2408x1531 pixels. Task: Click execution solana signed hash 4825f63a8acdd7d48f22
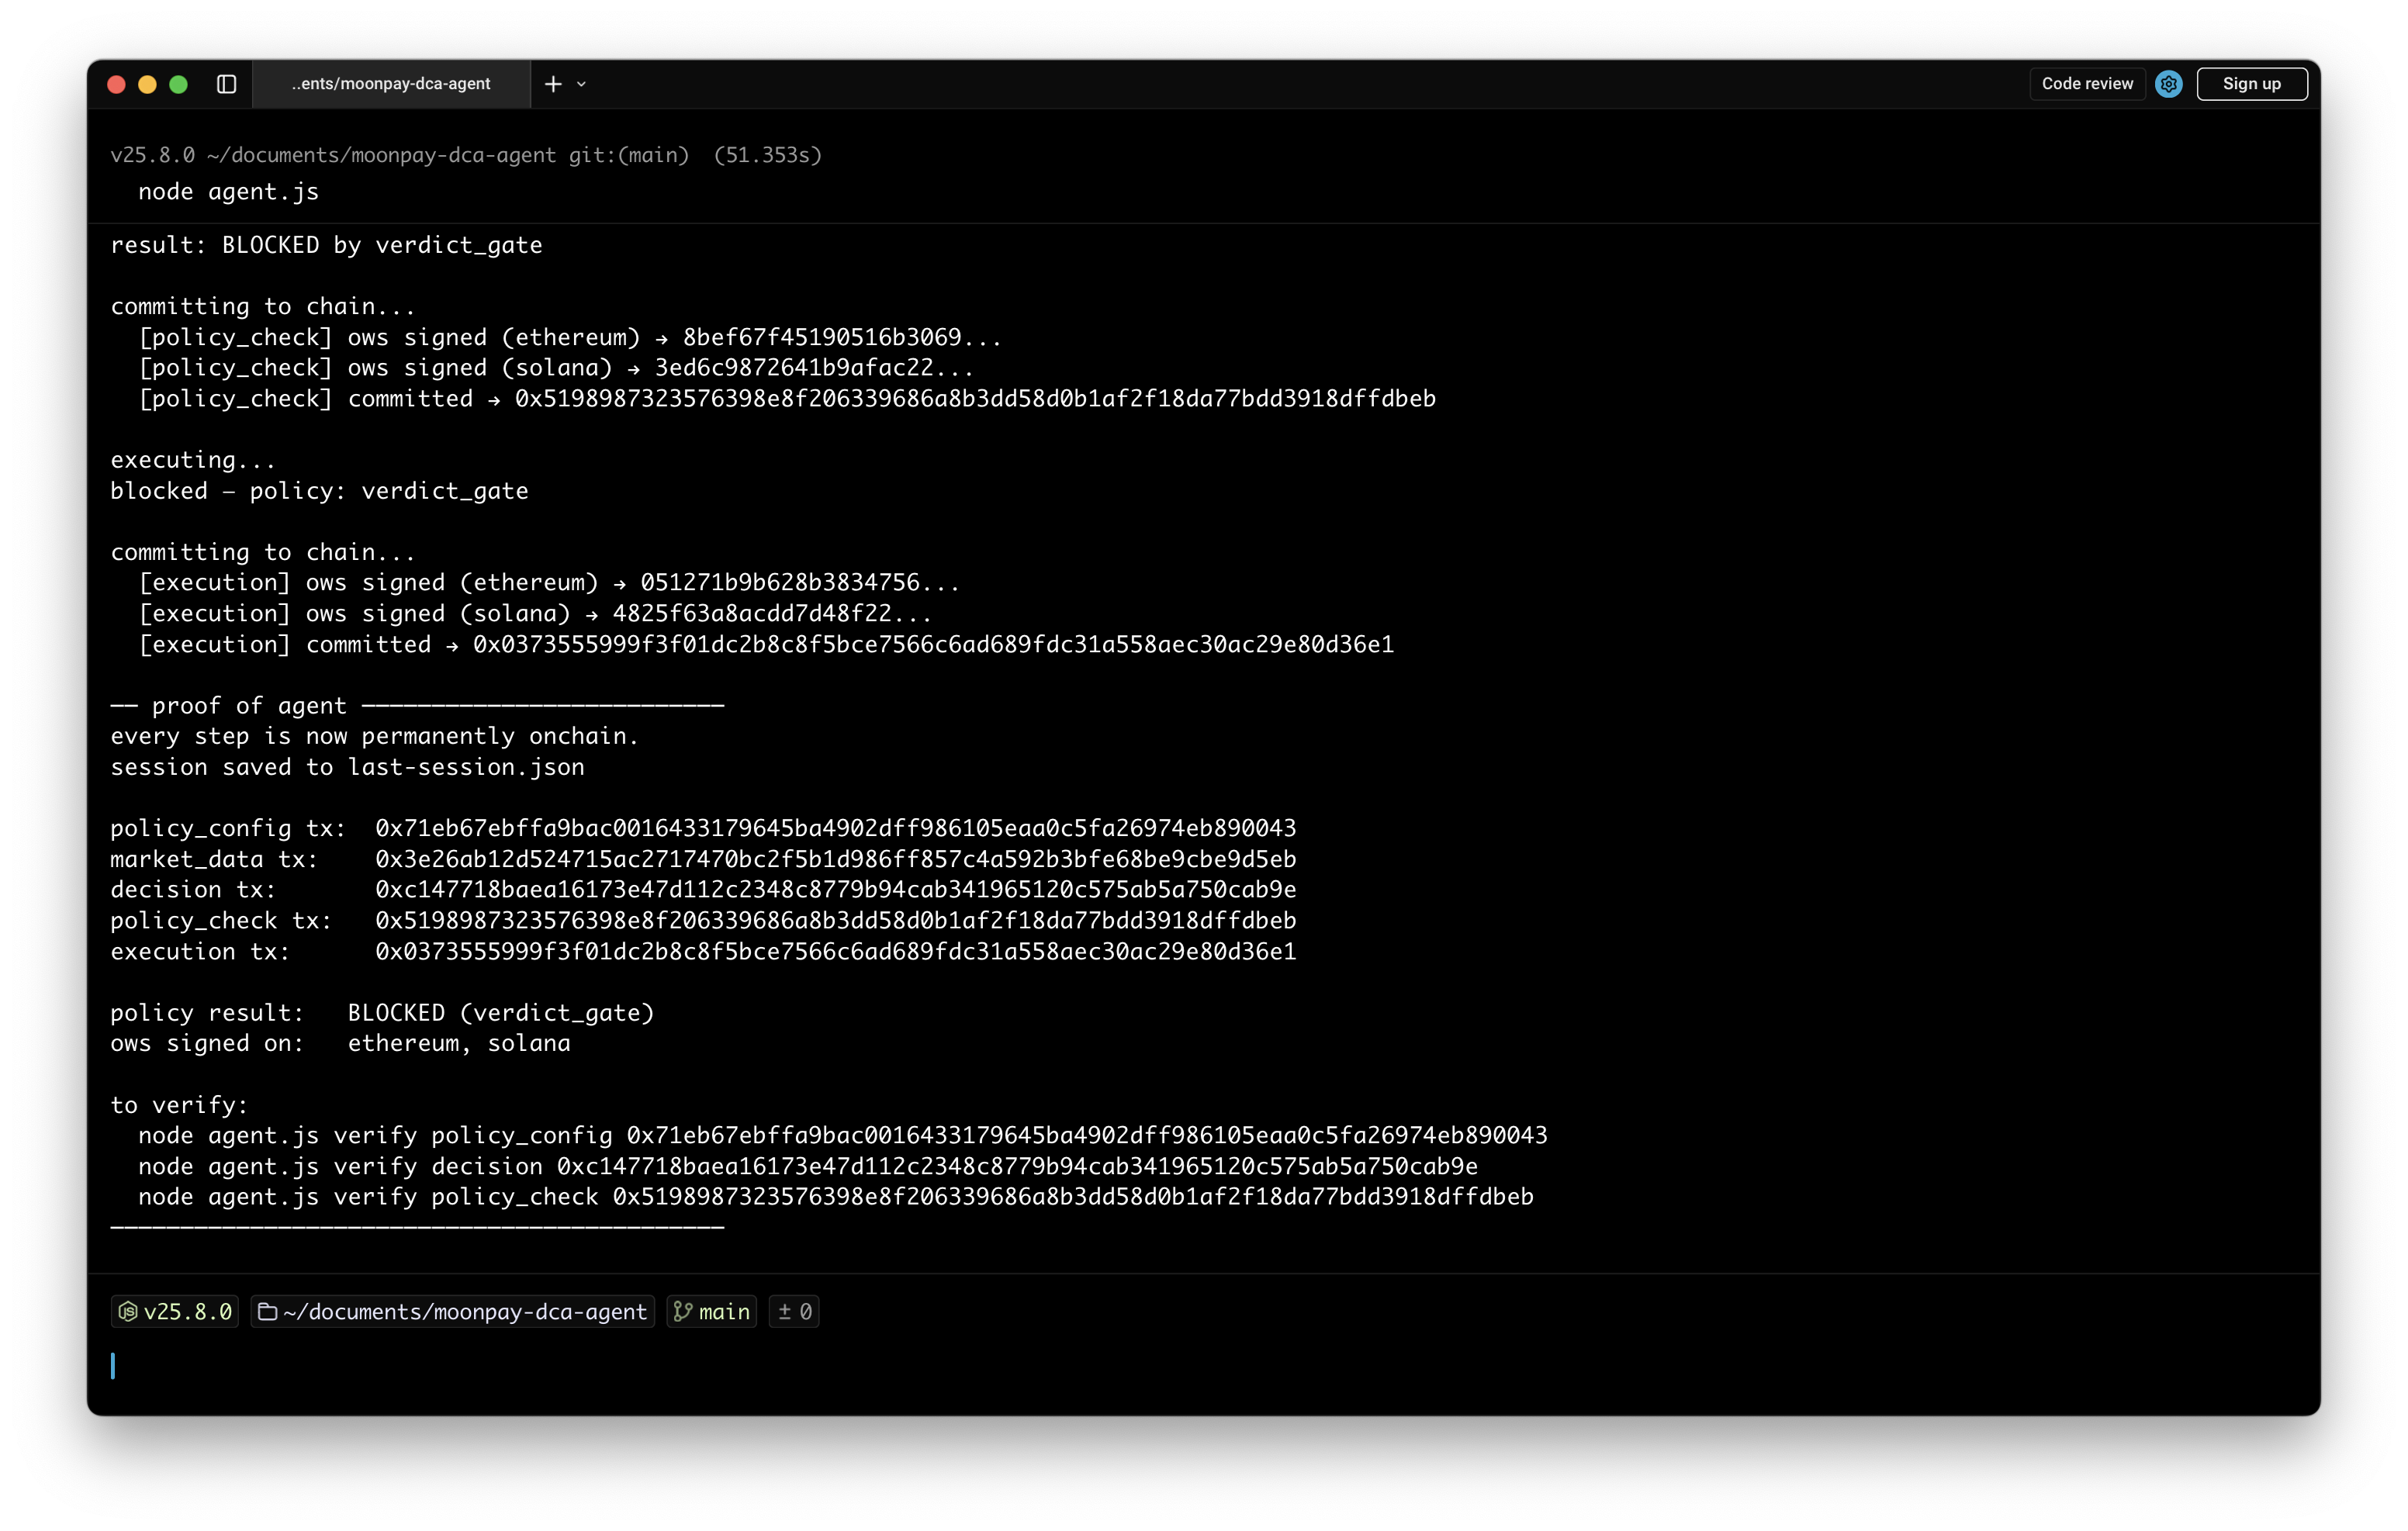point(772,614)
